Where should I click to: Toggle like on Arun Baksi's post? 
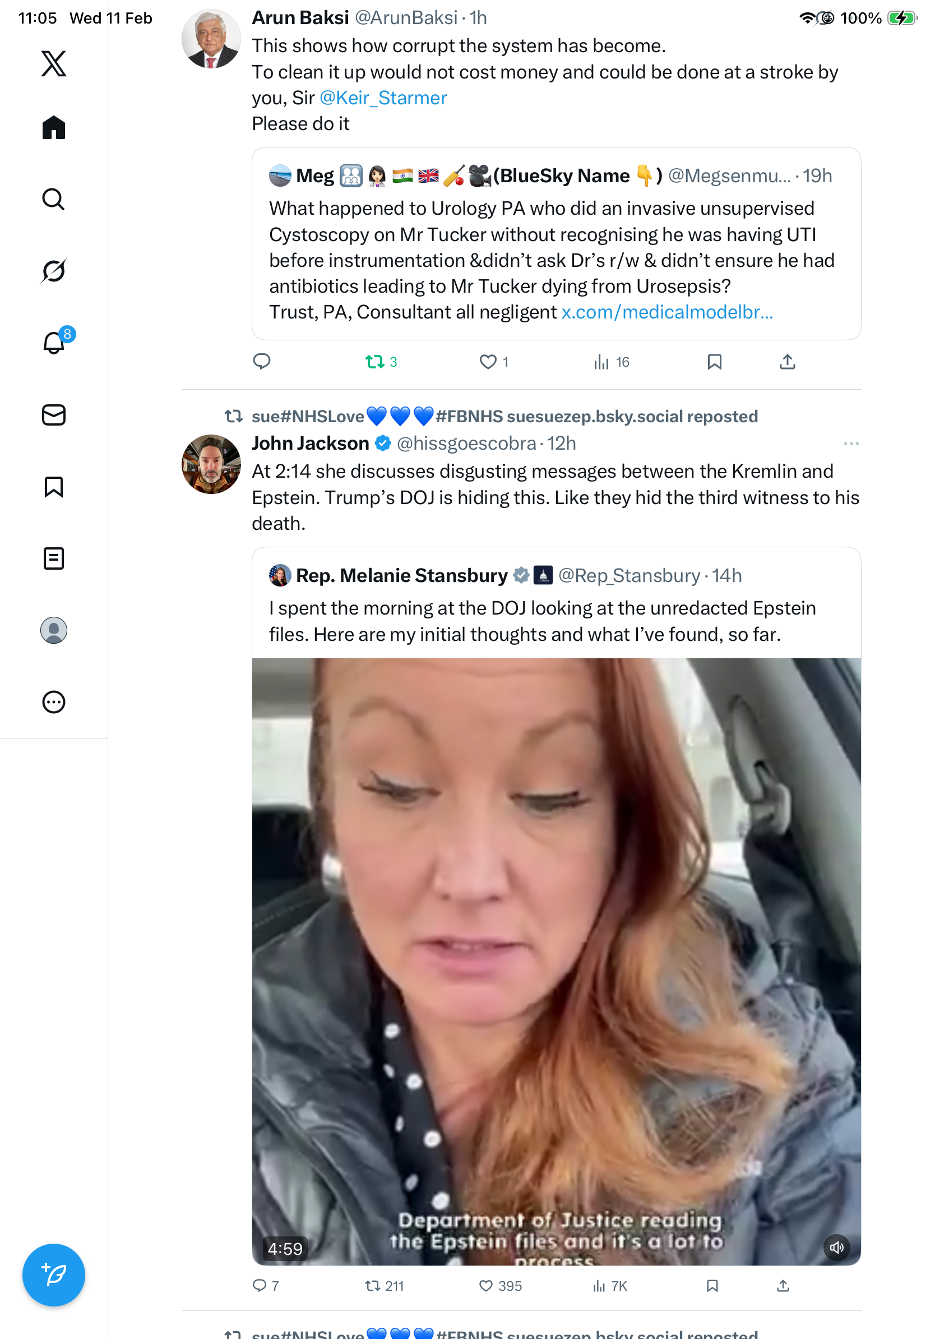(488, 362)
